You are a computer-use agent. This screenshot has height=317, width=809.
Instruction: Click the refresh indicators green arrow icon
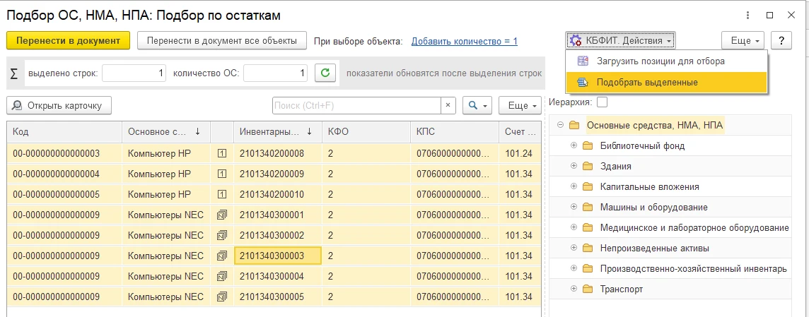click(325, 73)
